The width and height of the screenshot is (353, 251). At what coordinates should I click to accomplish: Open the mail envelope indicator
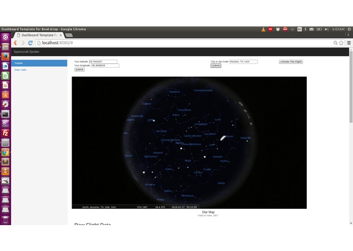(x=311, y=29)
